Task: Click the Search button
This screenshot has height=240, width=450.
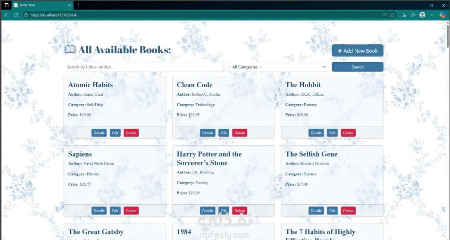Action: [358, 67]
